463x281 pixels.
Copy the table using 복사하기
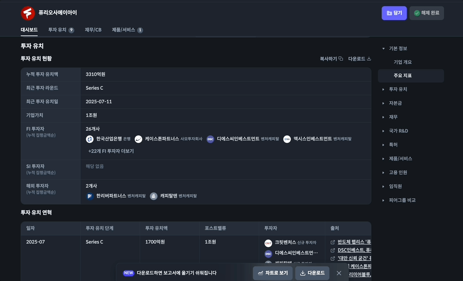pos(331,59)
